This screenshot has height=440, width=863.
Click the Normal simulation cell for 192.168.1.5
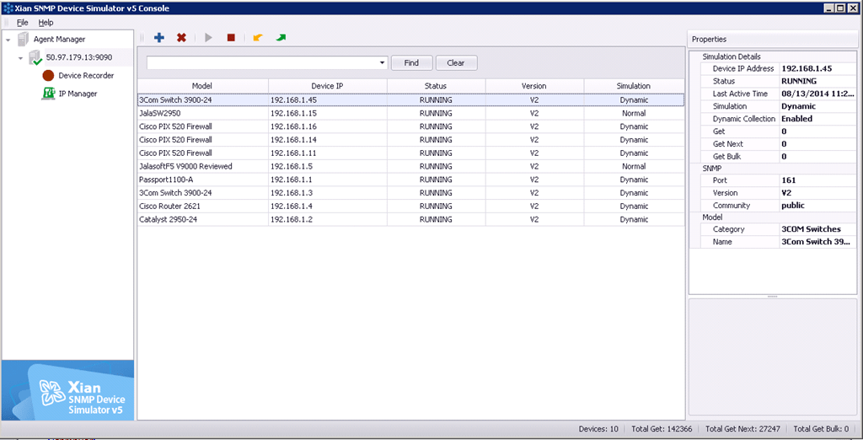tap(634, 166)
